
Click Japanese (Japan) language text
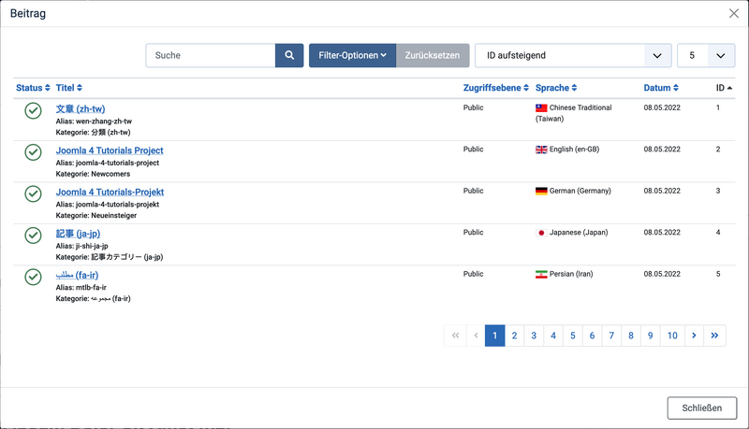click(x=579, y=233)
